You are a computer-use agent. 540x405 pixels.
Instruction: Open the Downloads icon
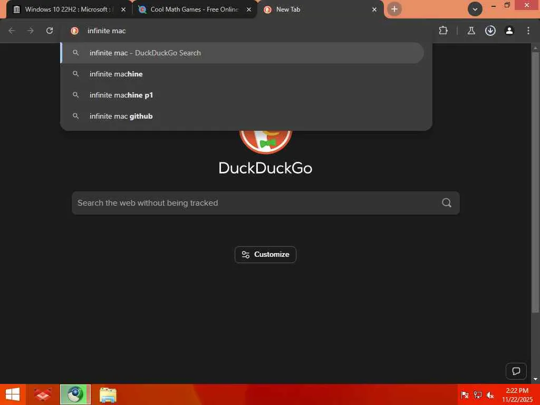490,31
